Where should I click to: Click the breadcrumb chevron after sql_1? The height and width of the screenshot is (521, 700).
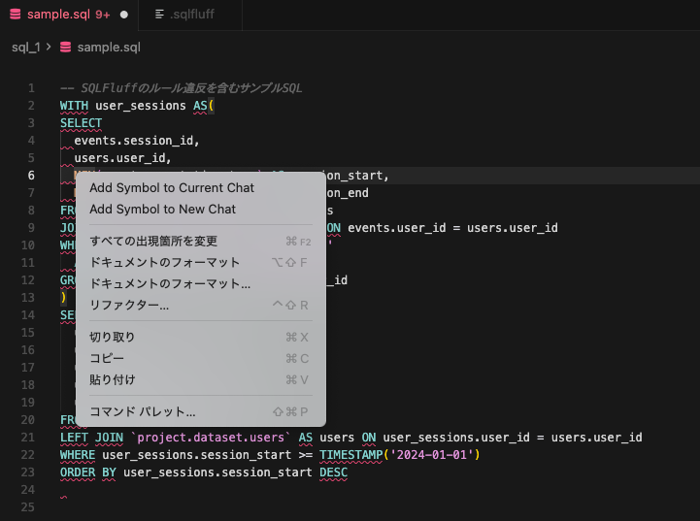(x=49, y=47)
